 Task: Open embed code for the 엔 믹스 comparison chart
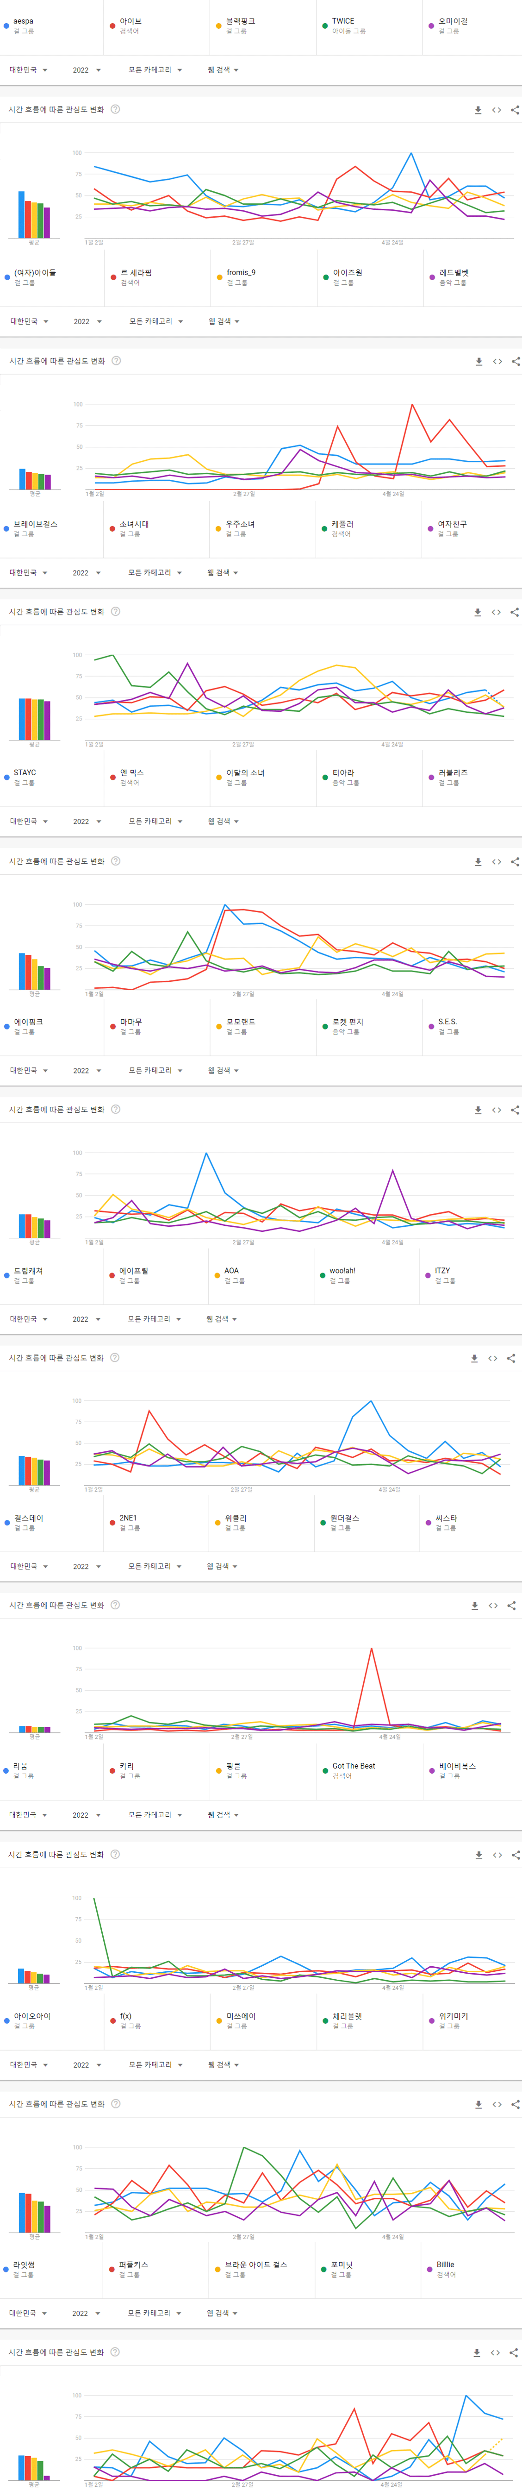[496, 862]
